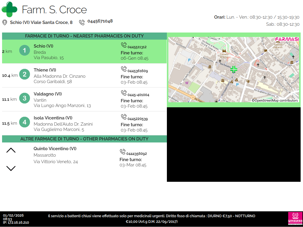Image resolution: width=303 pixels, height=227 pixels.
Task: Click the Farmasi logo in footer
Action: pyautogui.click(x=295, y=219)
